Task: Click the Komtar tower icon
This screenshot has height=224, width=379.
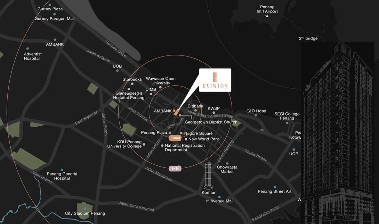Action: [x=208, y=176]
